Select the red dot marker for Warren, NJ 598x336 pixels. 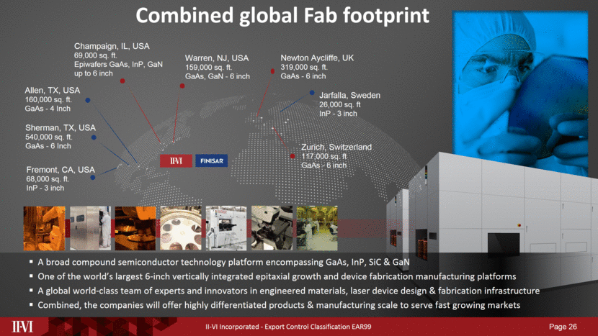pyautogui.click(x=182, y=86)
